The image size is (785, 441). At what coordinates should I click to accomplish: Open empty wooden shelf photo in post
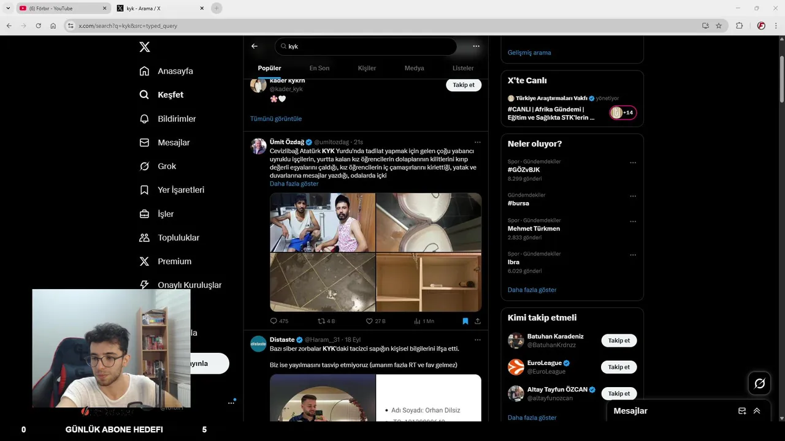tap(429, 282)
